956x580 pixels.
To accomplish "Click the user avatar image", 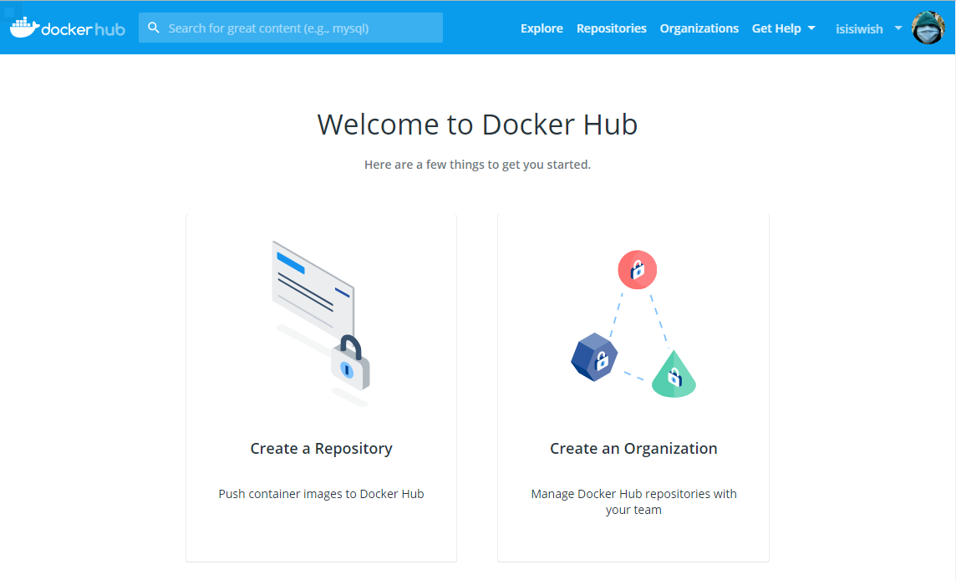I will tap(928, 27).
